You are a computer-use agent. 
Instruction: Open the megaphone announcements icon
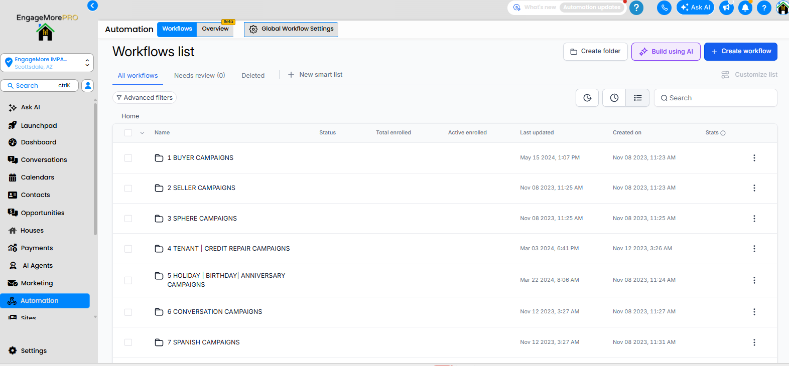726,8
